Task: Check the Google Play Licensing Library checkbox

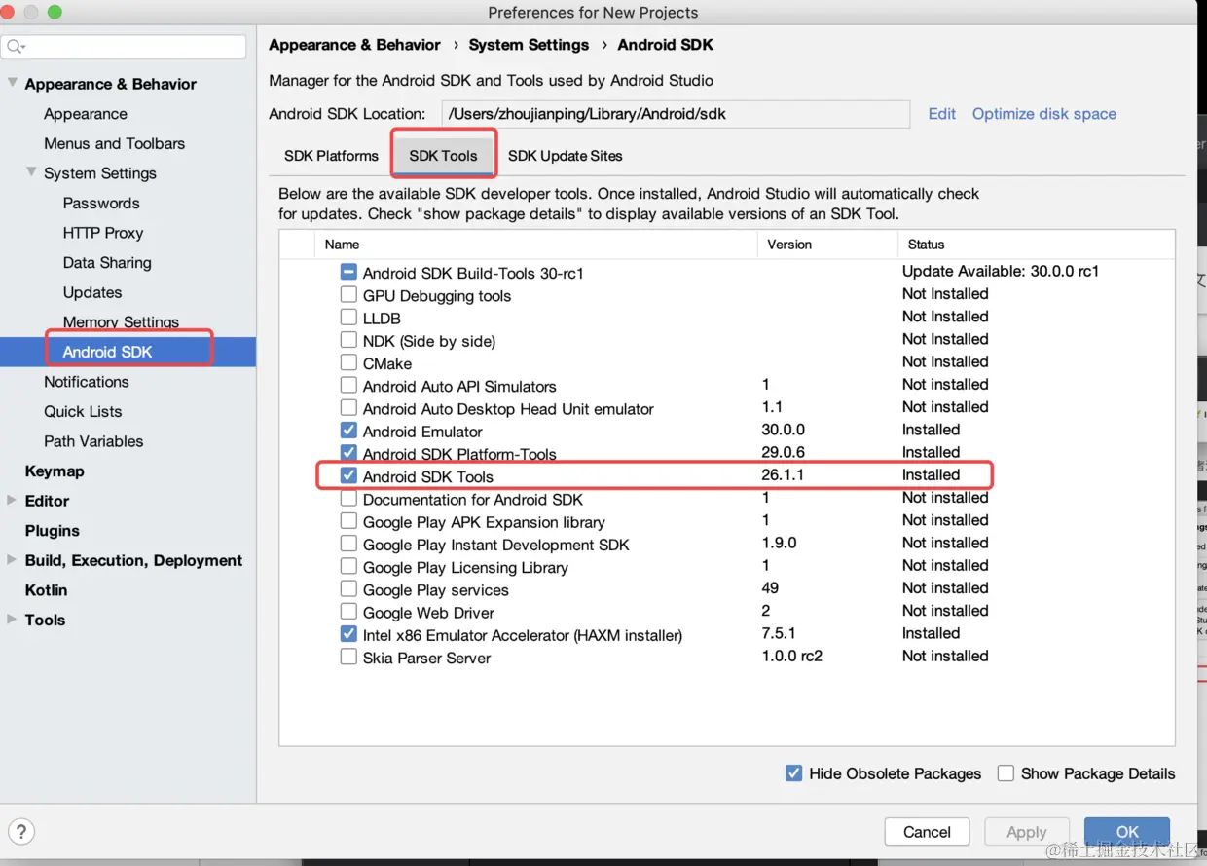Action: tap(348, 567)
